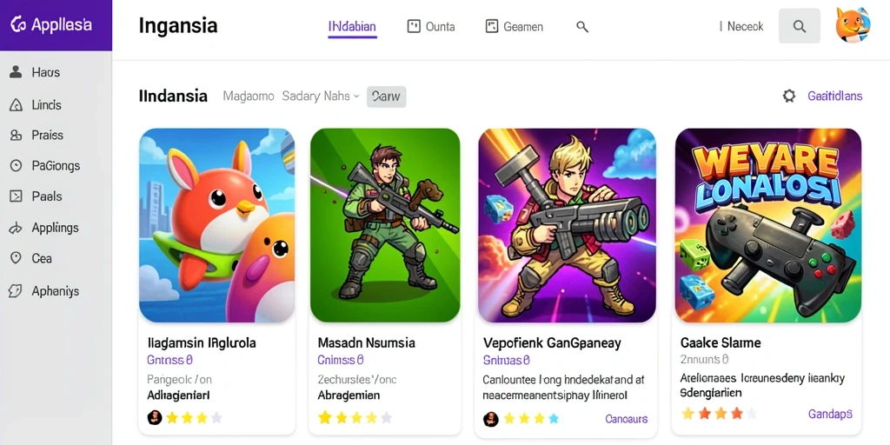Open the Haos person icon in sidebar
Viewport: 890px width, 445px height.
click(16, 72)
